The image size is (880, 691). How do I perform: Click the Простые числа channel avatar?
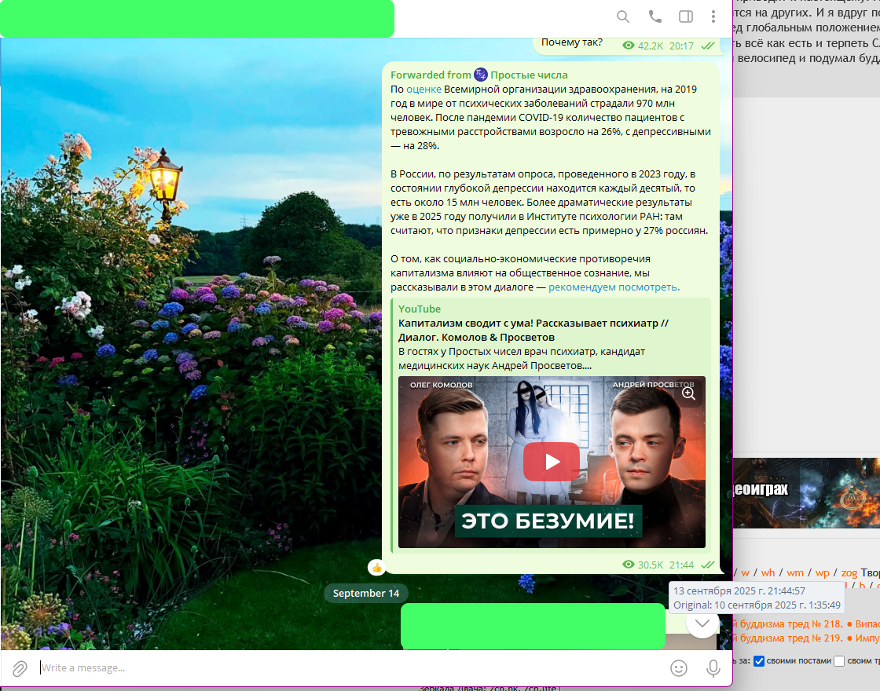coord(481,75)
